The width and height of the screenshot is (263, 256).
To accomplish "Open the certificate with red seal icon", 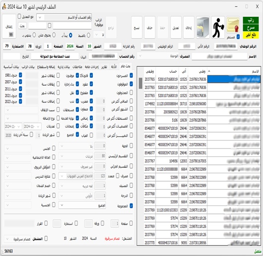I will click(233, 25).
